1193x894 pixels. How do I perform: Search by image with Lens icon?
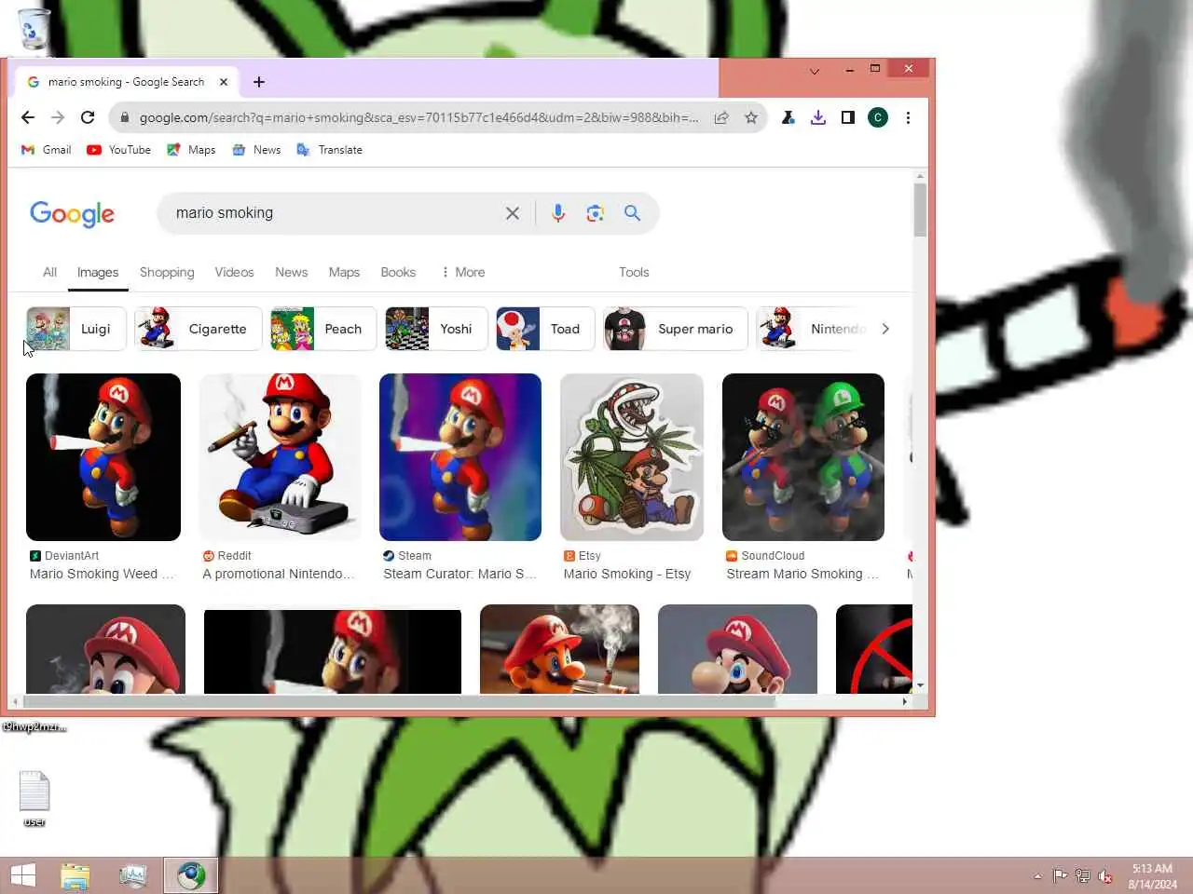pos(595,213)
